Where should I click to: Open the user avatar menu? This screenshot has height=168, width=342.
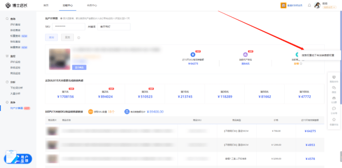coord(317,5)
